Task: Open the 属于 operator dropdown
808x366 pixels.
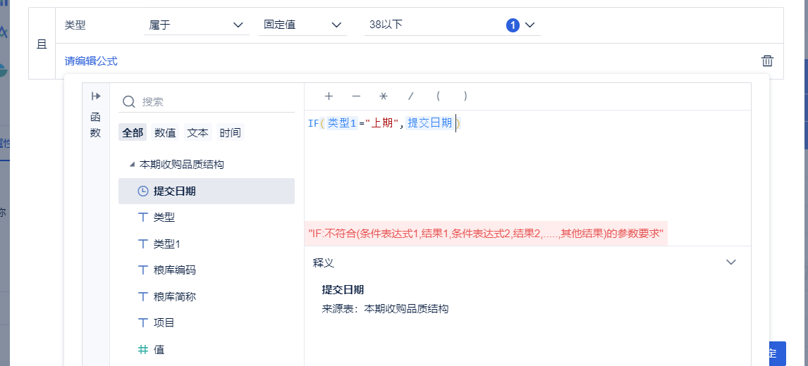Action: (x=196, y=25)
